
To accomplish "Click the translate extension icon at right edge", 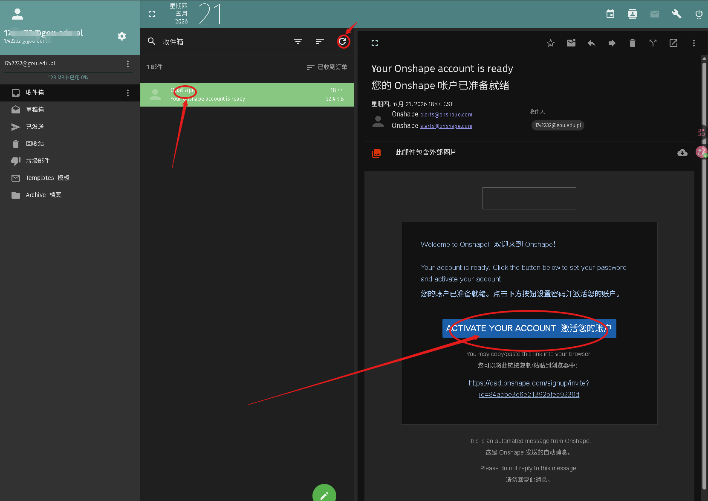I will [702, 152].
